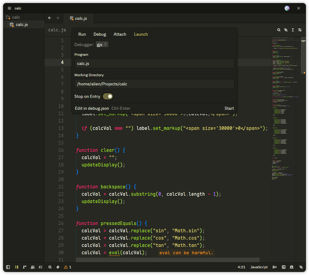Switch to the Attach tab
The height and width of the screenshot is (275, 309).
click(x=120, y=34)
